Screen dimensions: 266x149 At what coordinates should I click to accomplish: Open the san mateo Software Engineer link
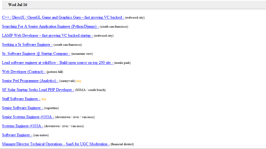pos(17,135)
